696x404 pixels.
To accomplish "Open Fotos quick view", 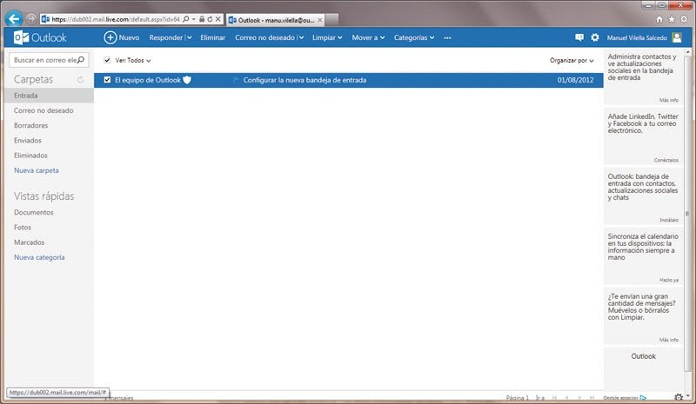I will point(23,228).
